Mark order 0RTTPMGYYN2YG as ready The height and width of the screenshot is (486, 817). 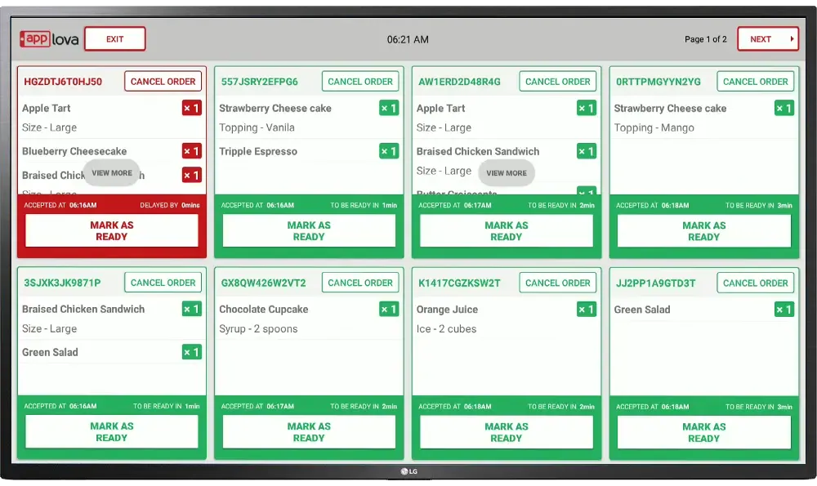tap(704, 231)
